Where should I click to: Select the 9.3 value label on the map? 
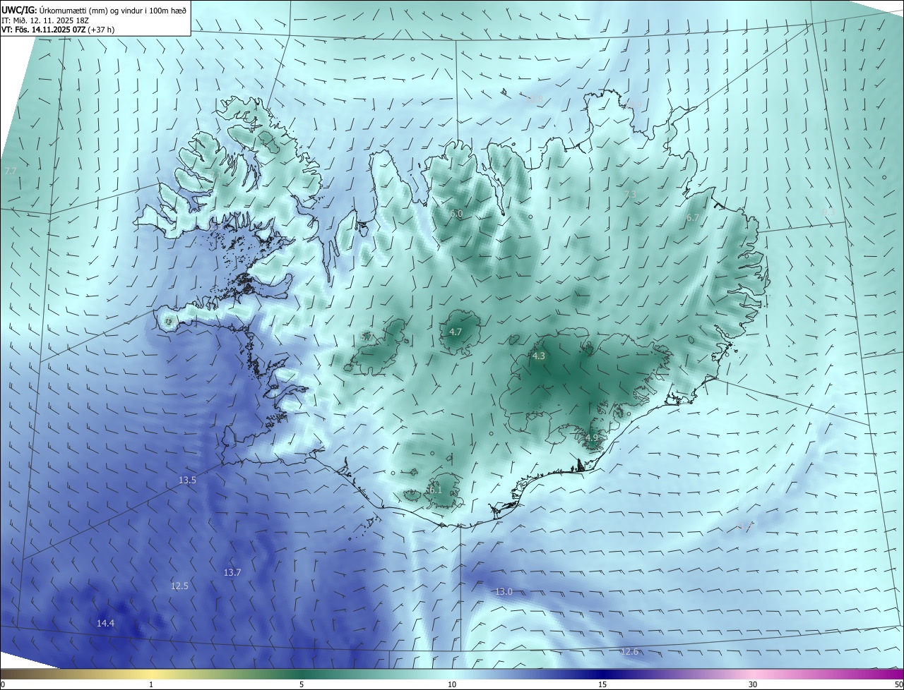click(x=828, y=212)
